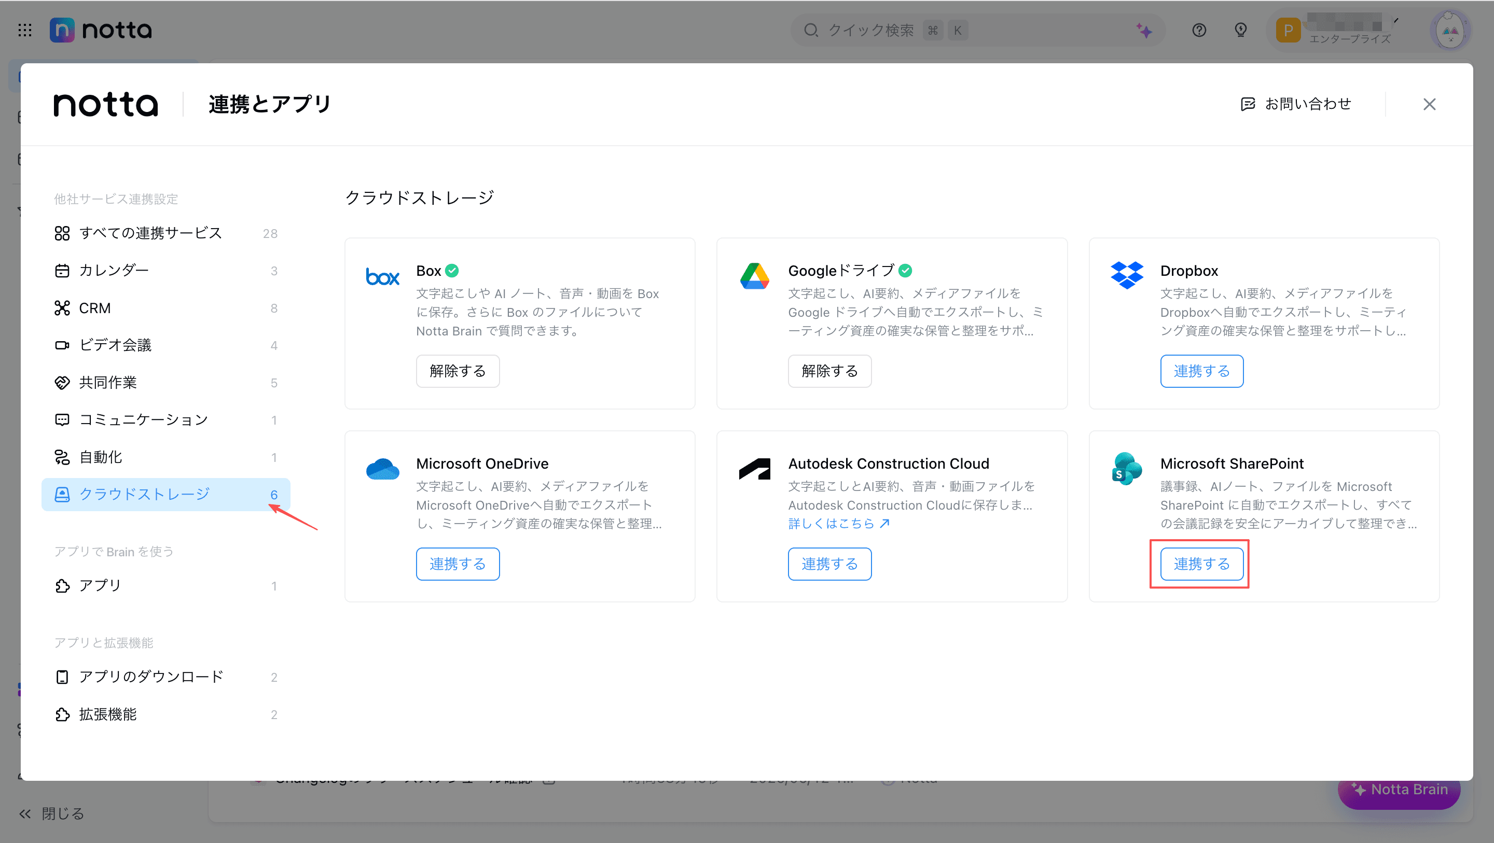Click the lightbulb tips icon
The height and width of the screenshot is (843, 1494).
point(1240,30)
